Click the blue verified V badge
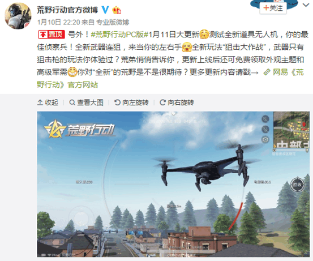This screenshot has height=261, width=313. [105, 10]
